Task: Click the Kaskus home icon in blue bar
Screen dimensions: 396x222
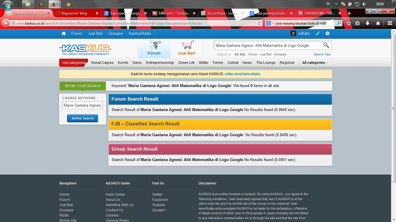Action: [63, 33]
